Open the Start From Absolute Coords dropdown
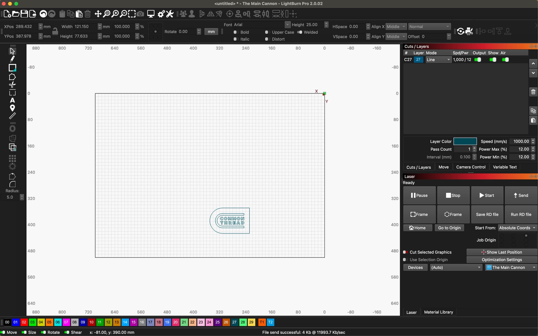The height and width of the screenshot is (336, 538). (517, 228)
